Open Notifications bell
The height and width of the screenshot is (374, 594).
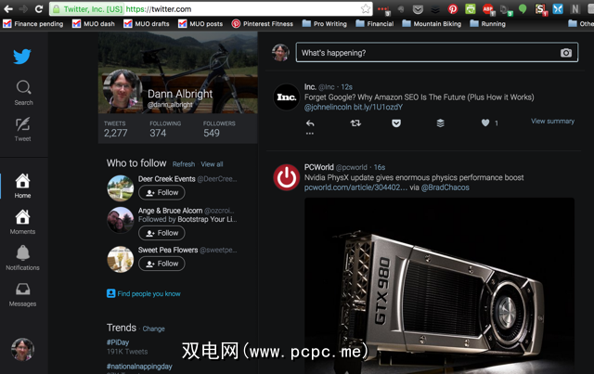point(22,258)
